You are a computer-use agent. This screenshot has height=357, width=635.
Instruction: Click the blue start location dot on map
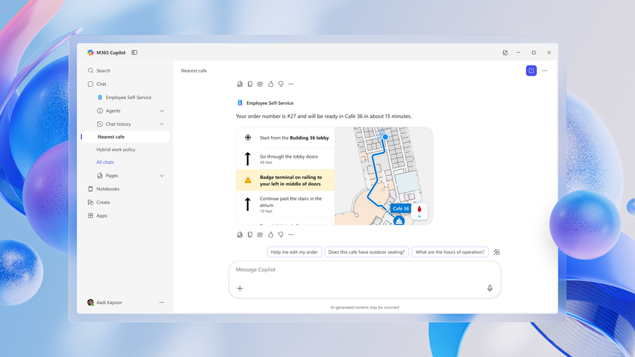[385, 137]
